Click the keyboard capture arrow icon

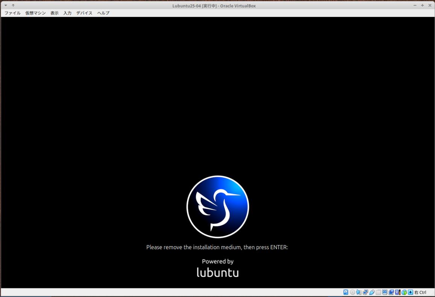pyautogui.click(x=411, y=292)
